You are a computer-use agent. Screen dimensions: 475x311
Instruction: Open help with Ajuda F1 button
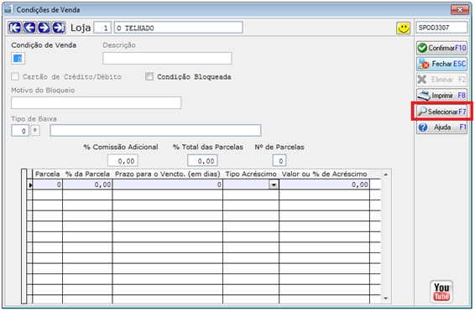pos(441,127)
